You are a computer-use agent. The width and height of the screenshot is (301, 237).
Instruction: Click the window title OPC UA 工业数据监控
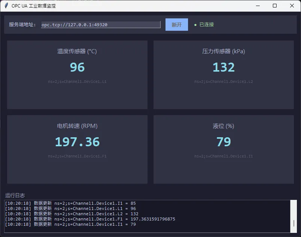coord(34,6)
